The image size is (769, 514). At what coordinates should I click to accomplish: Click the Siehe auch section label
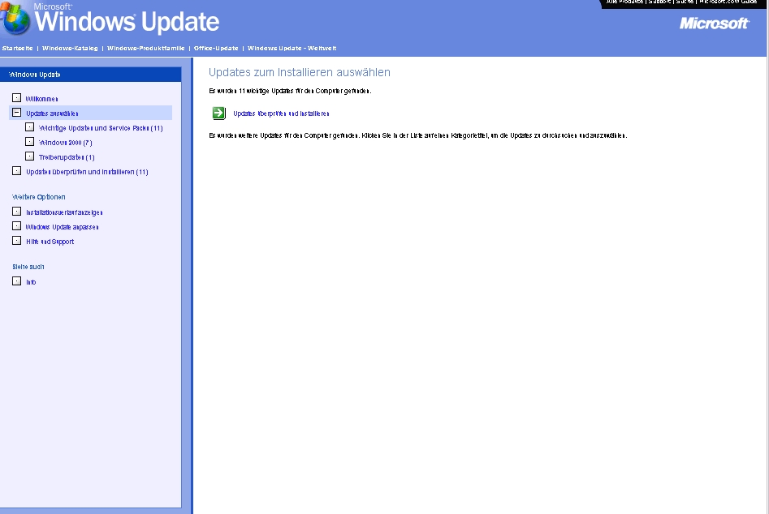[x=28, y=267]
